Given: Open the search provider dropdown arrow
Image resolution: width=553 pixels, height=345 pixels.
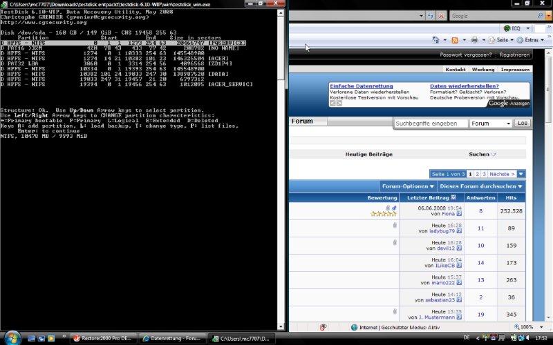Looking at the screenshot, I should click(x=548, y=16).
